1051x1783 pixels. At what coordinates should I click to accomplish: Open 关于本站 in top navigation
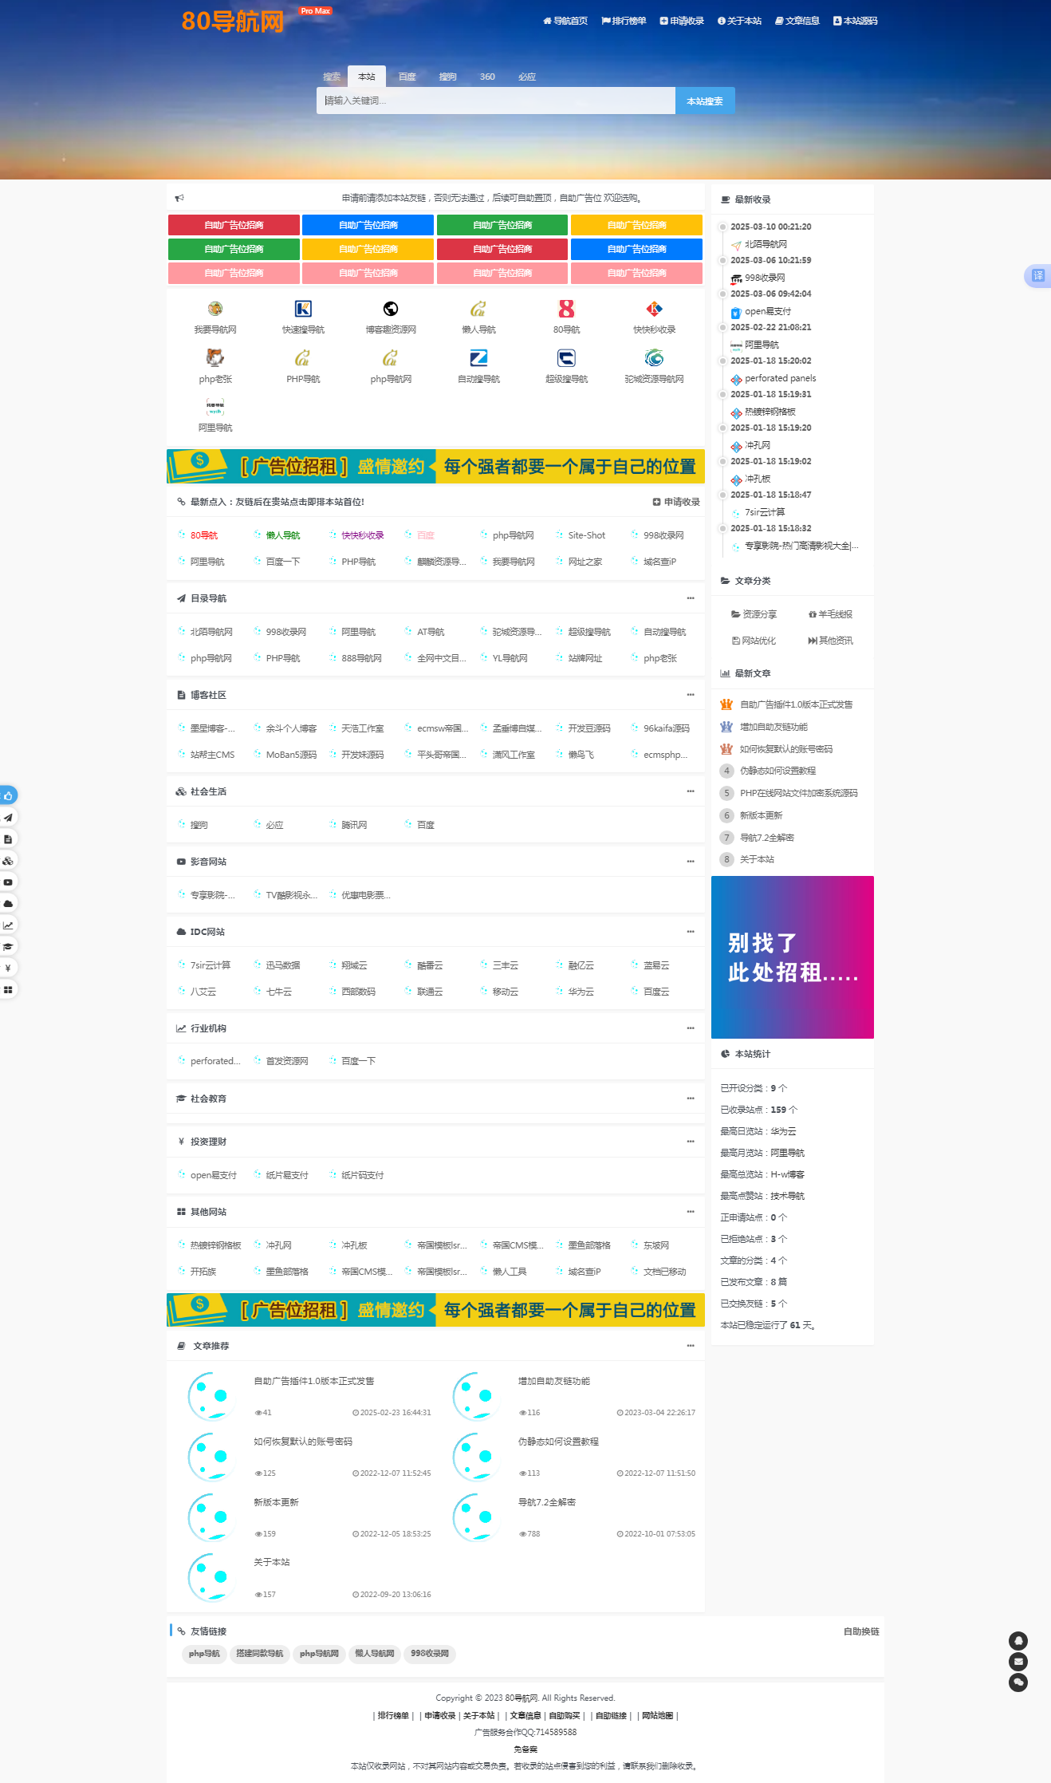pos(739,21)
